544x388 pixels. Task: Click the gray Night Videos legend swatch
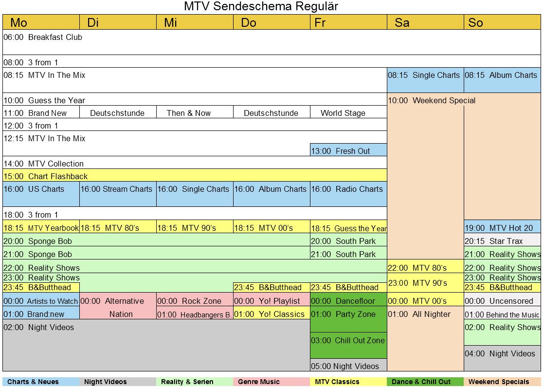tap(118, 382)
